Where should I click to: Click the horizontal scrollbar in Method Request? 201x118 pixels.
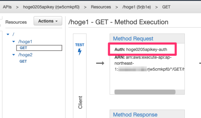tap(145, 92)
